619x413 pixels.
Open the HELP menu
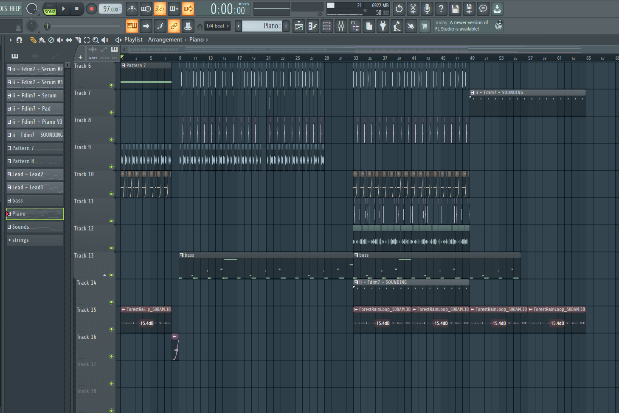15,8
